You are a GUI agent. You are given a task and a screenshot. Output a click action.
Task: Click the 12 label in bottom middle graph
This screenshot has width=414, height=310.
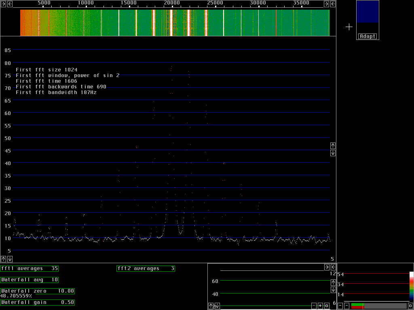point(333,274)
